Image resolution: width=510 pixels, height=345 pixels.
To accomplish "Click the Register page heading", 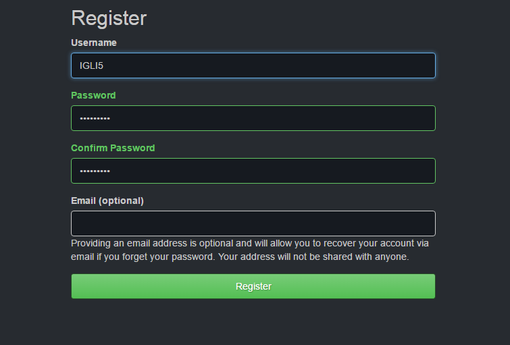I will [109, 18].
